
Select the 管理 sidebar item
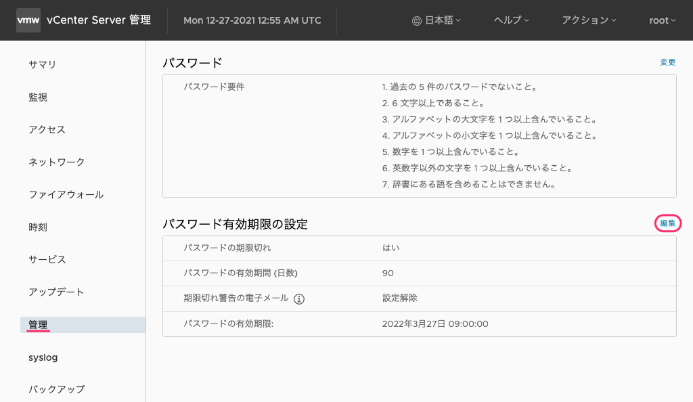83,325
